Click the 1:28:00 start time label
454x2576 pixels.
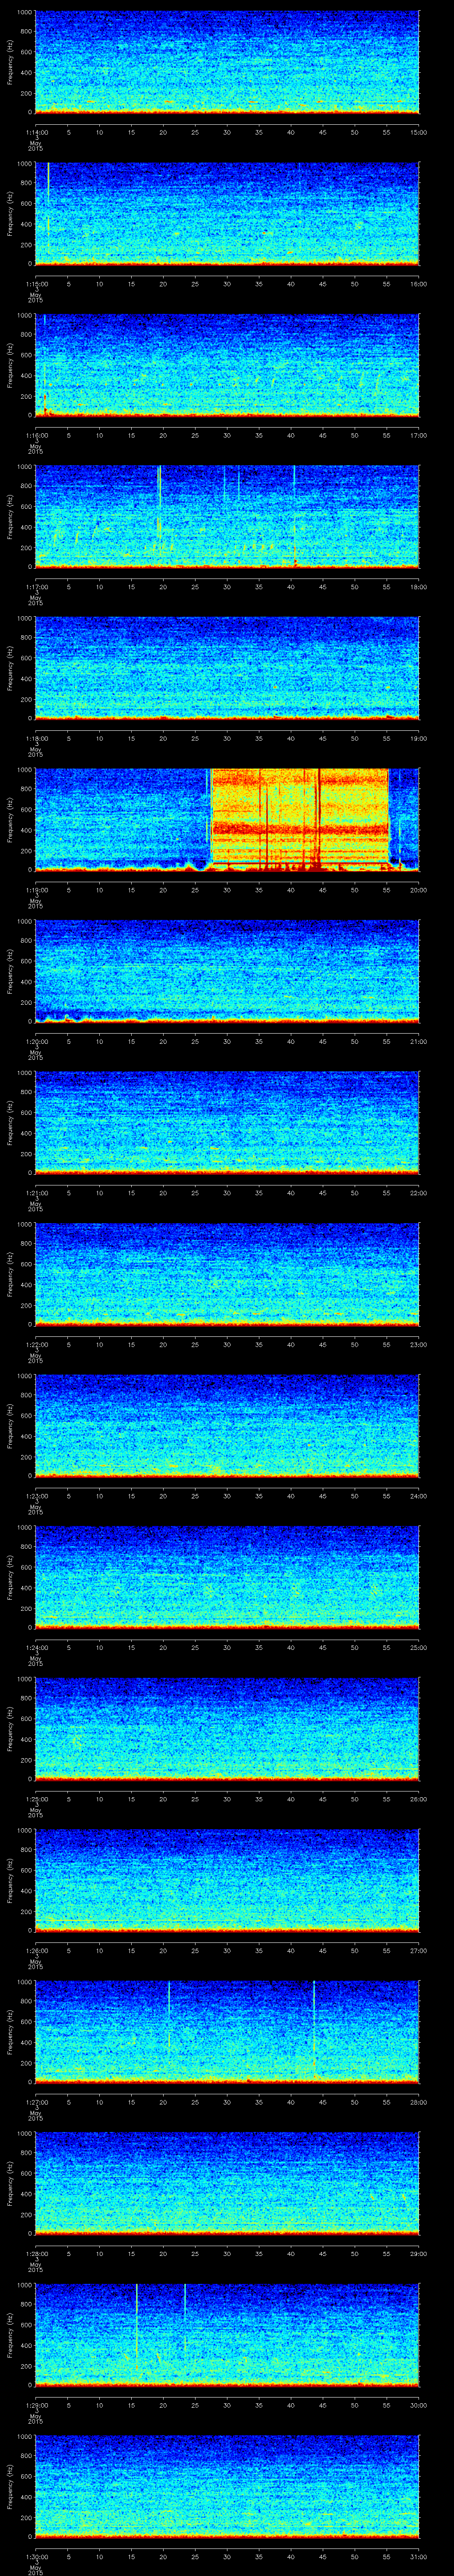(x=35, y=2252)
